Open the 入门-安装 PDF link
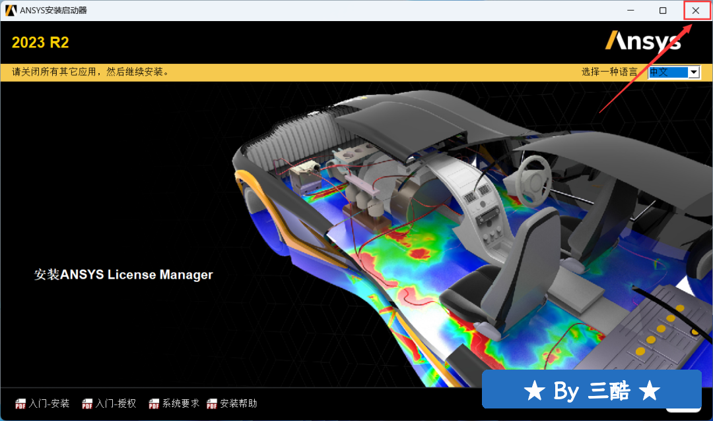The height and width of the screenshot is (421, 713). tap(42, 403)
